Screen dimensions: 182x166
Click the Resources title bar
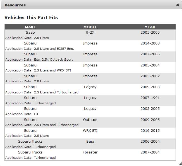click(x=91, y=5)
